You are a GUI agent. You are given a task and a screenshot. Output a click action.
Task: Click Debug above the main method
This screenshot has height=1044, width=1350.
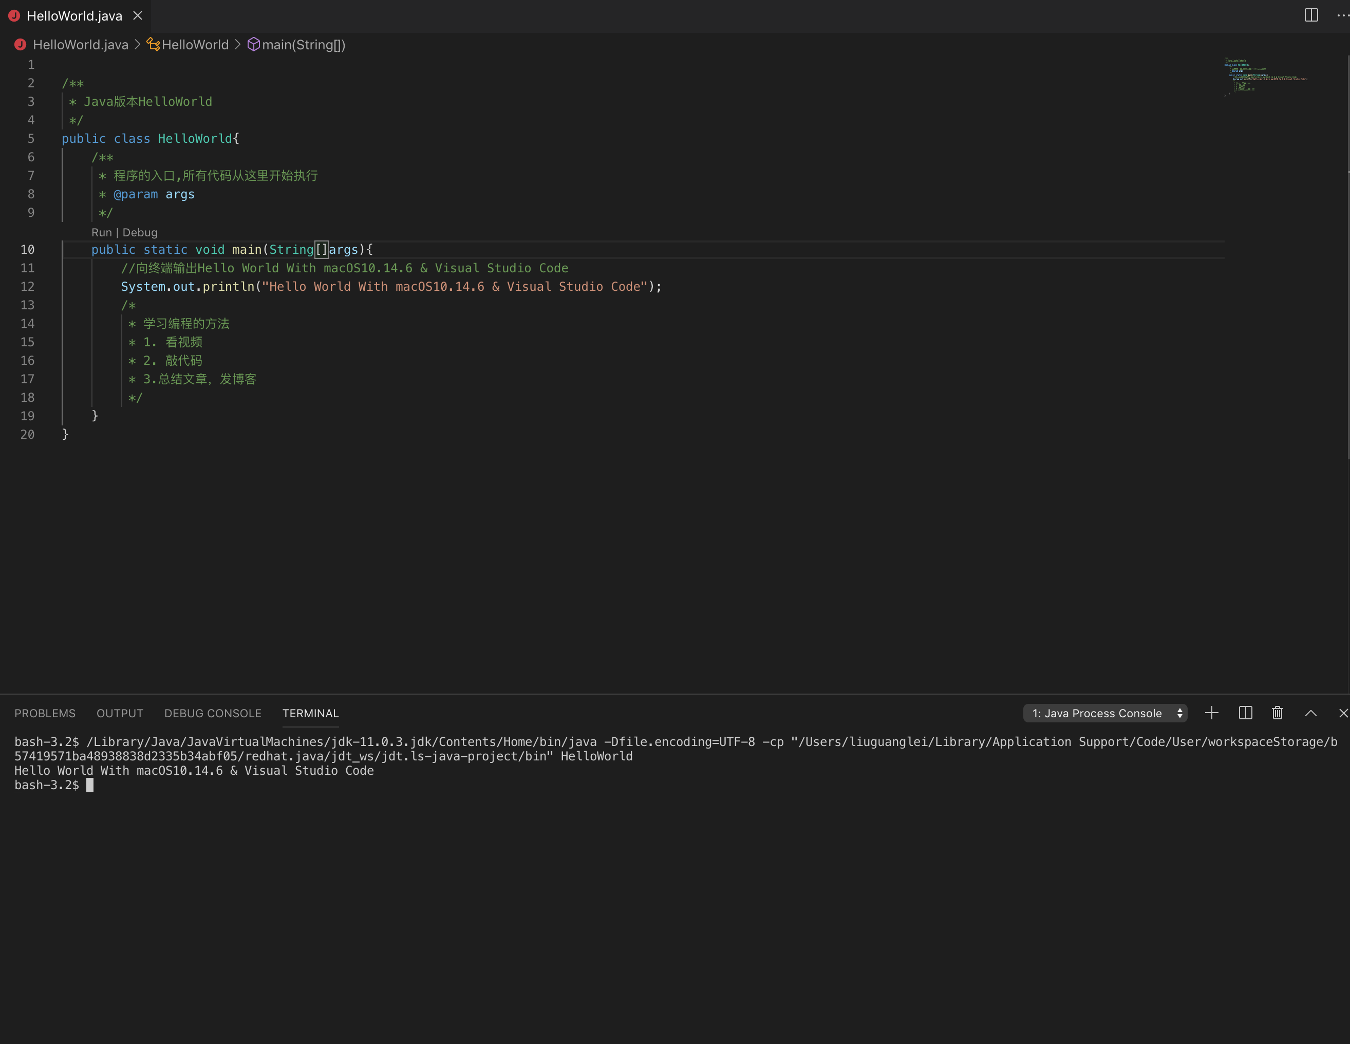click(140, 232)
